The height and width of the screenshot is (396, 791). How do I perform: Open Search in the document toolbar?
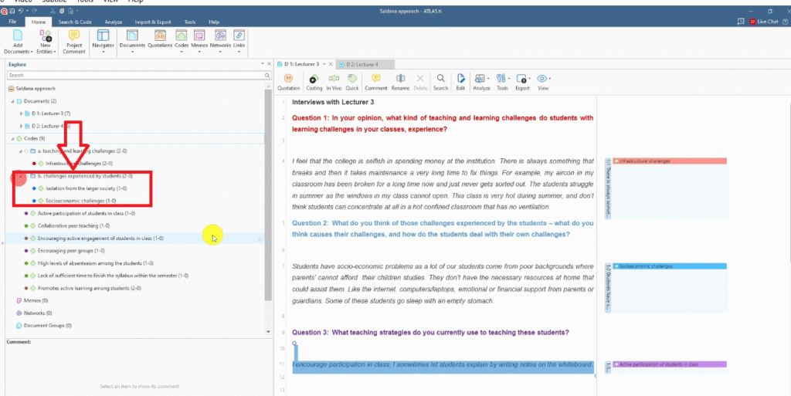point(440,81)
